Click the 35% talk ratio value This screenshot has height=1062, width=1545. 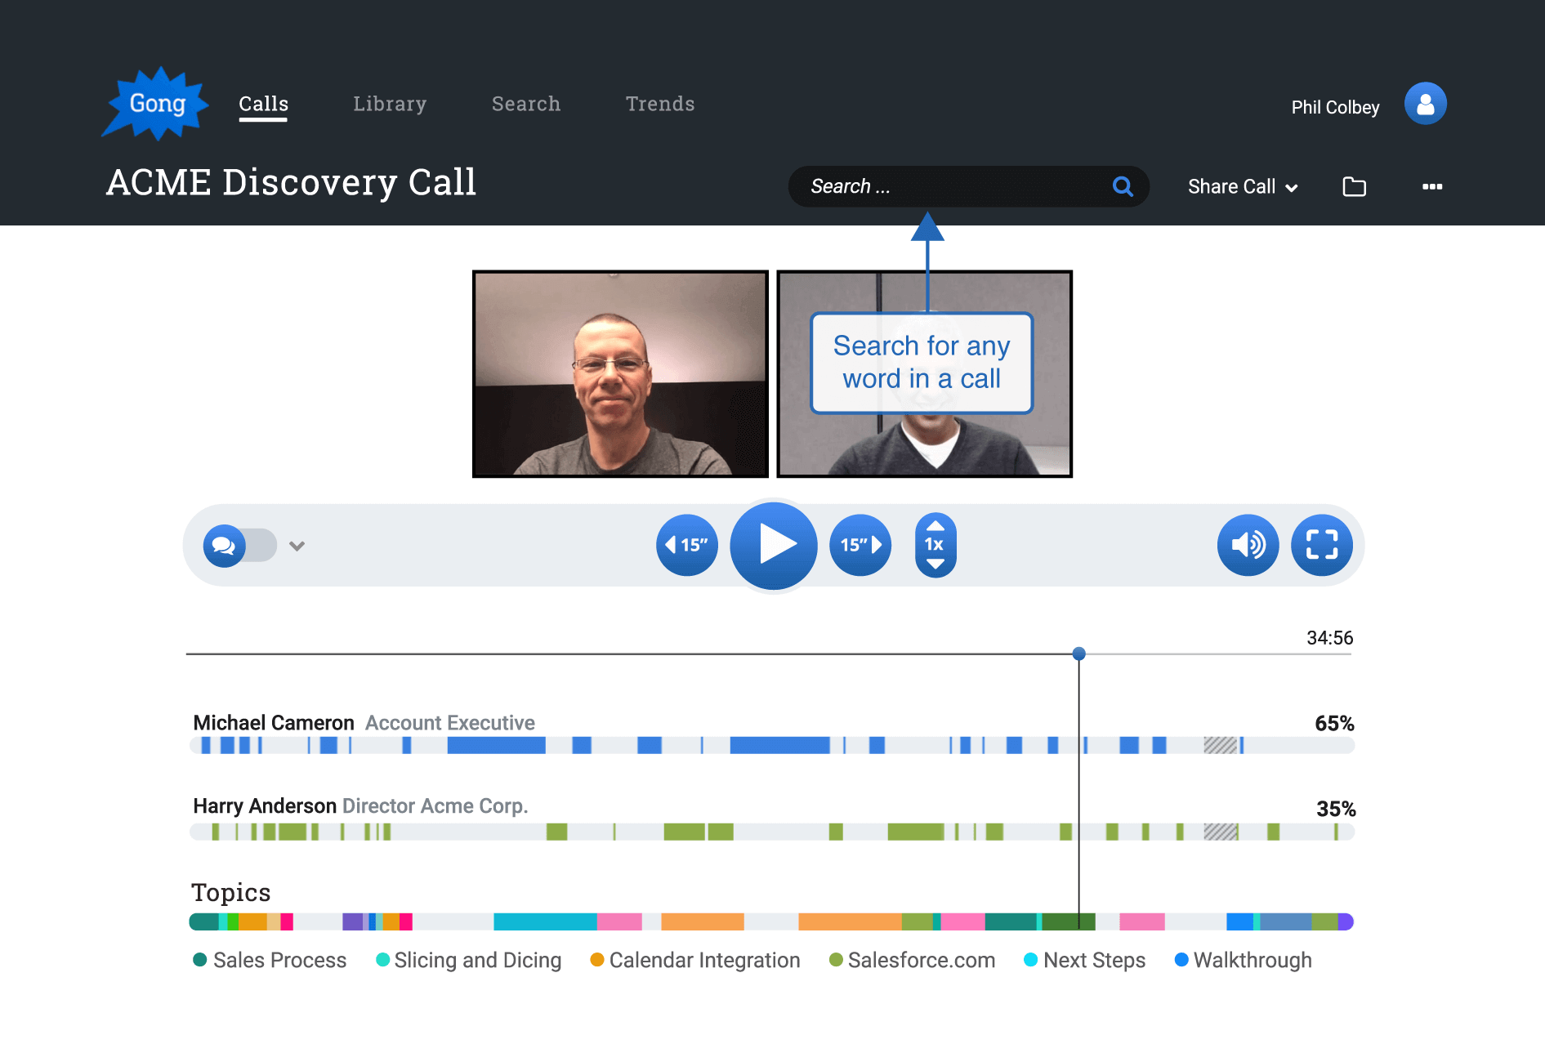pos(1336,810)
